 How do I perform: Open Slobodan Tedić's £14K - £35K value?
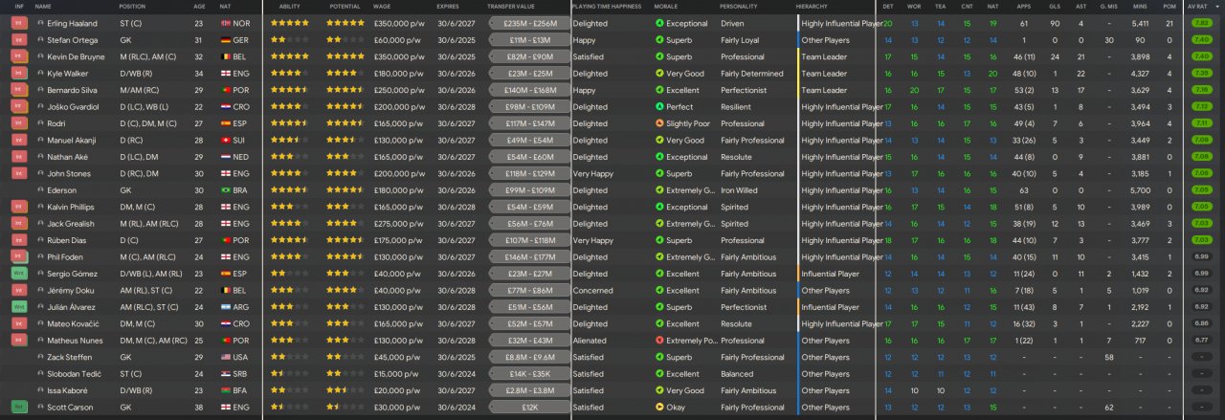click(x=528, y=374)
